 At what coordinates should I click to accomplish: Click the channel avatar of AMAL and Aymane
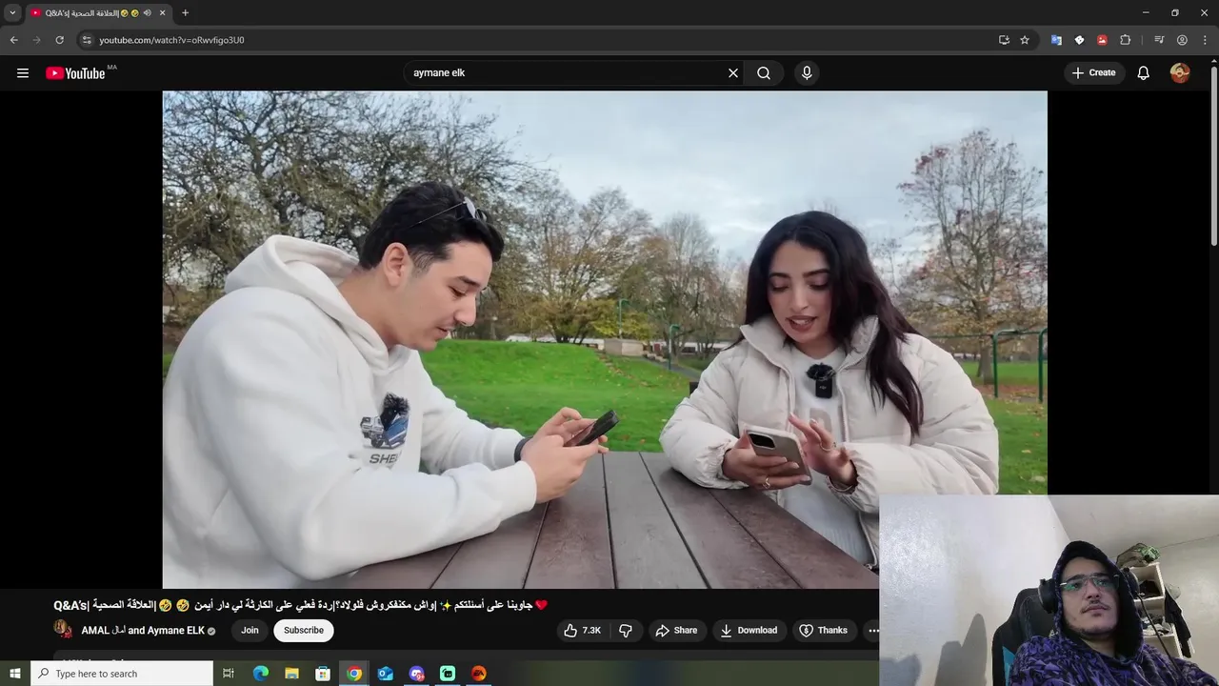tap(63, 629)
